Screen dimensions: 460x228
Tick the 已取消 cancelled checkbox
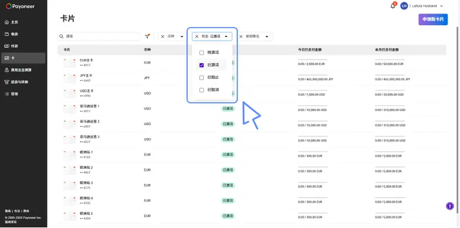[202, 90]
